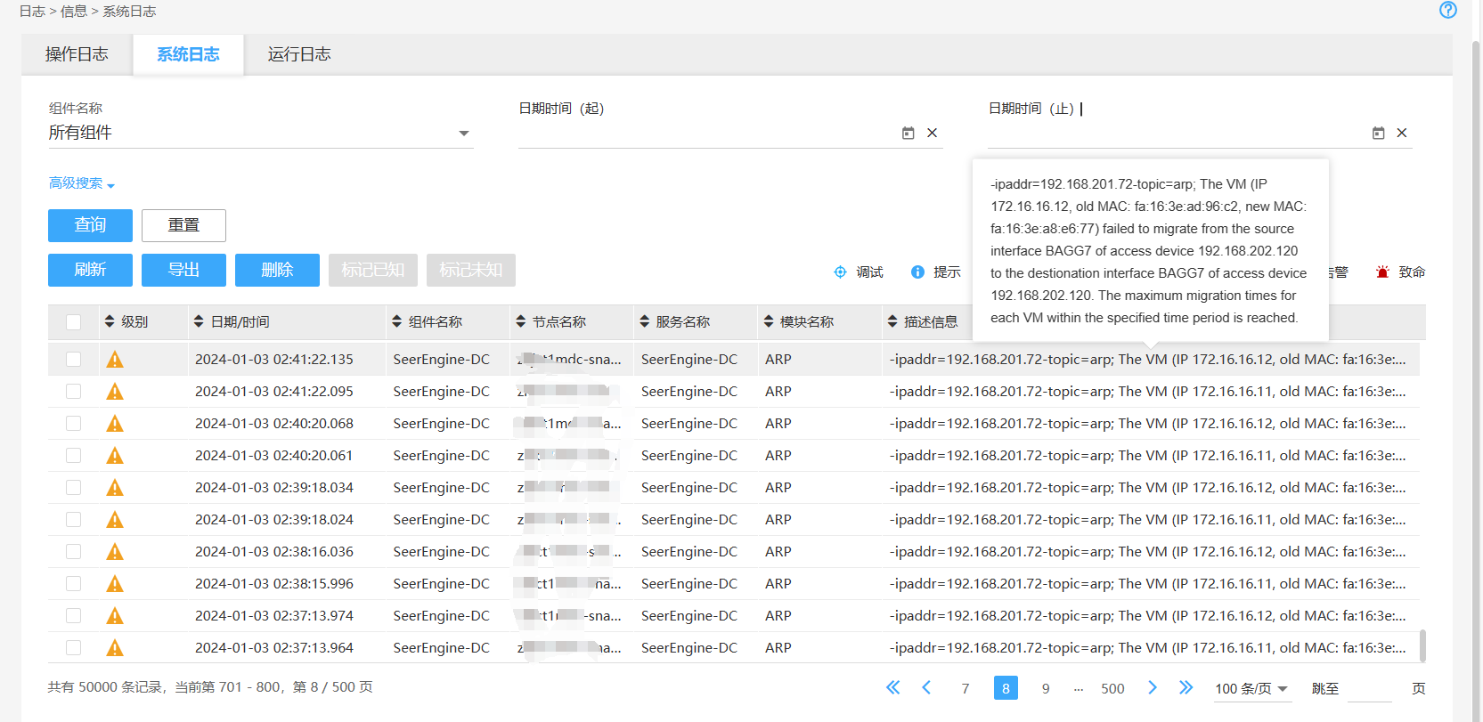This screenshot has height=722, width=1483.
Task: Go to the next page arrow
Action: click(1152, 687)
